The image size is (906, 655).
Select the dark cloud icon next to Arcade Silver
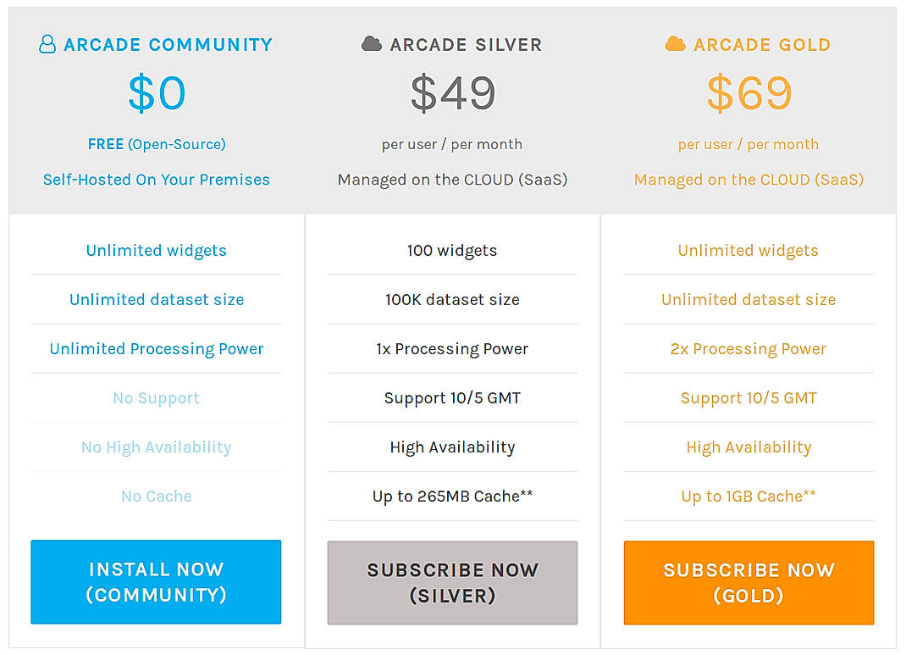pyautogui.click(x=370, y=43)
